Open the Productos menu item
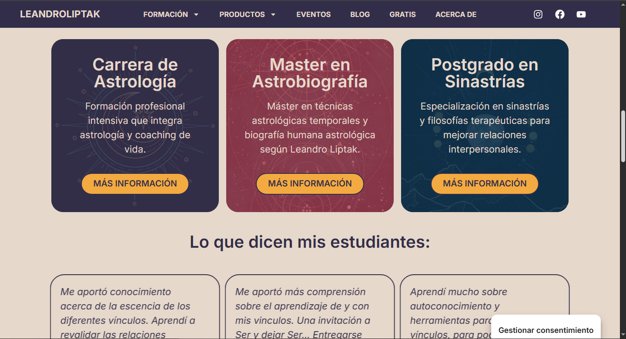Image resolution: width=626 pixels, height=339 pixels. click(x=242, y=14)
